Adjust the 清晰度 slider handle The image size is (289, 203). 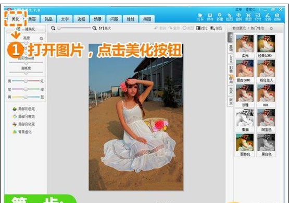coord(26,73)
